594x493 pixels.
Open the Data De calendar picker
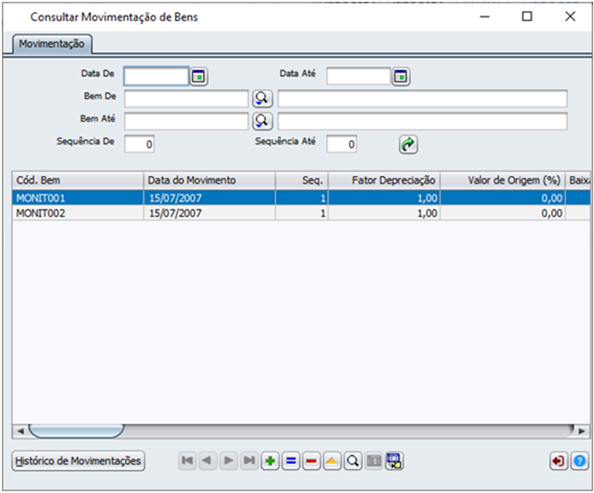tap(198, 76)
